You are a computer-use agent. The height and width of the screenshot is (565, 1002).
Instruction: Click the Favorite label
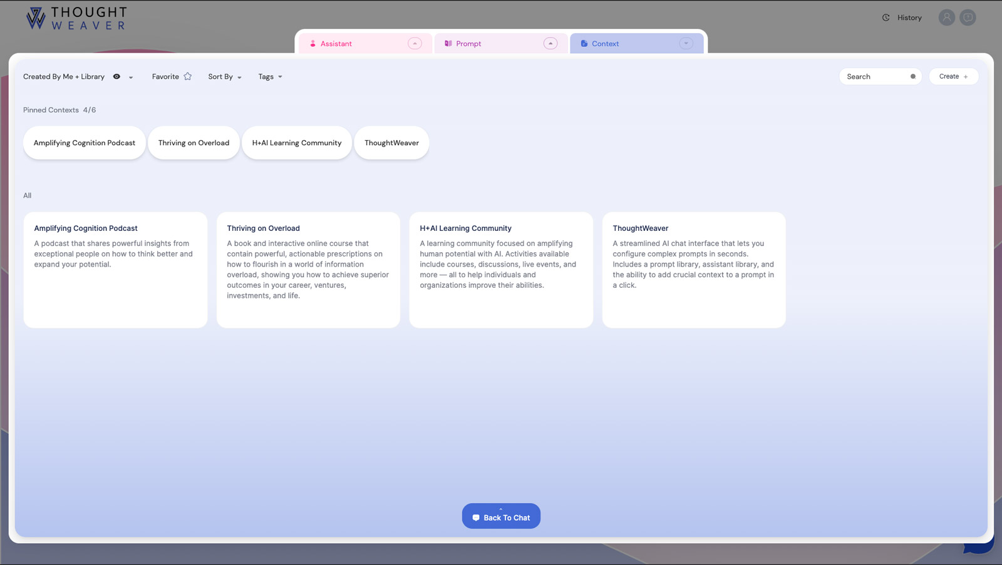165,76
